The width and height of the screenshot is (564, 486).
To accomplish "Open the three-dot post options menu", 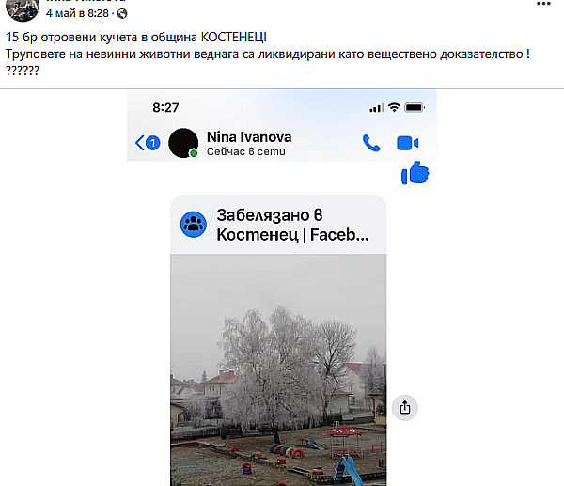I will click(543, 4).
